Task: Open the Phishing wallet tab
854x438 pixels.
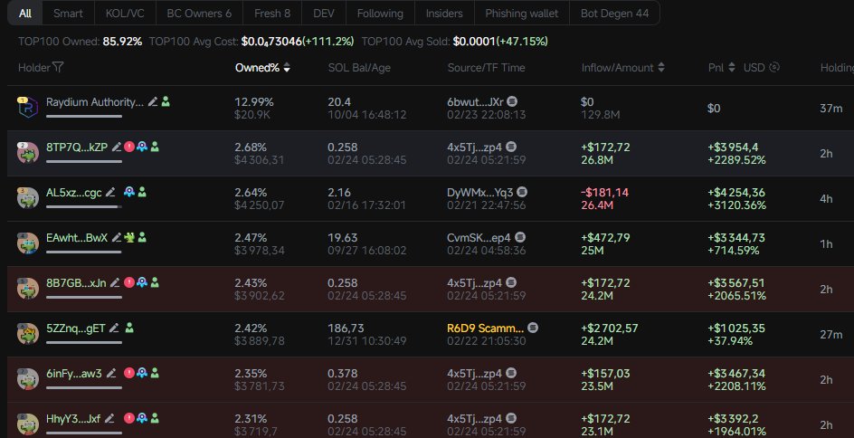Action: point(522,13)
